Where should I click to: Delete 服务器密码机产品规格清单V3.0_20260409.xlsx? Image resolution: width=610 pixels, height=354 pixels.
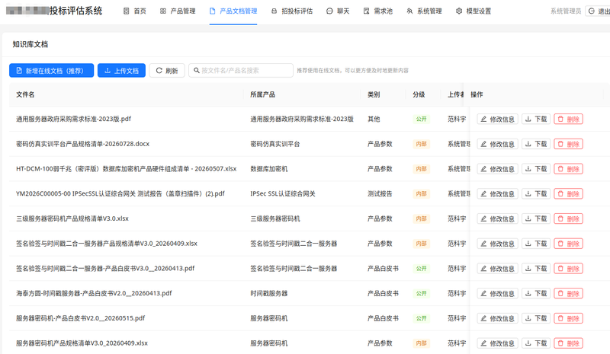pos(568,343)
